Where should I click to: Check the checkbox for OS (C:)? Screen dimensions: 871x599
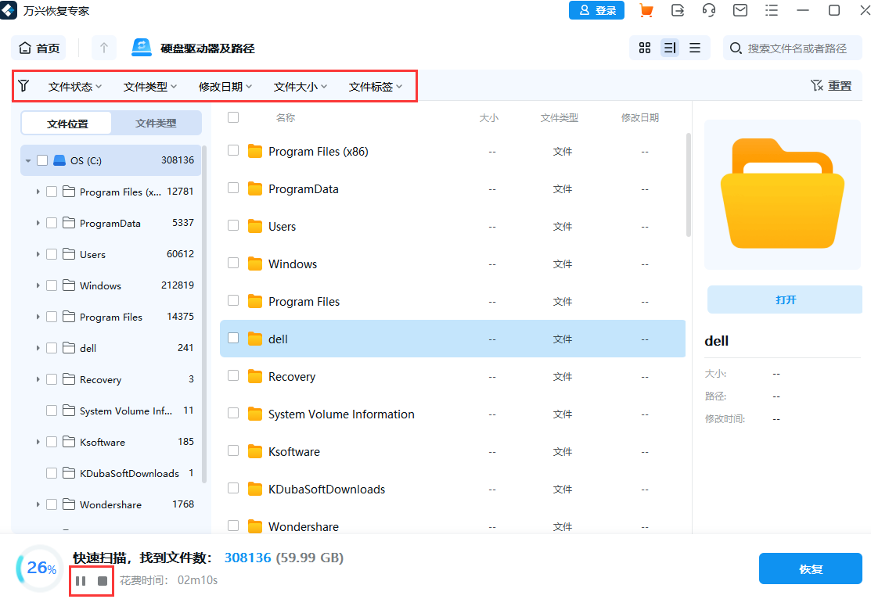pos(42,160)
